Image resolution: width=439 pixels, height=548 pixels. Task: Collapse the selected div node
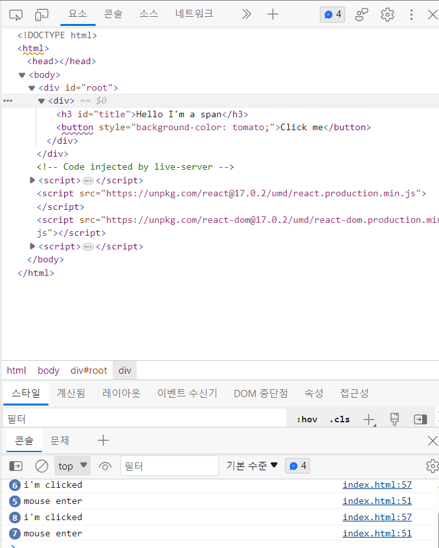(41, 101)
